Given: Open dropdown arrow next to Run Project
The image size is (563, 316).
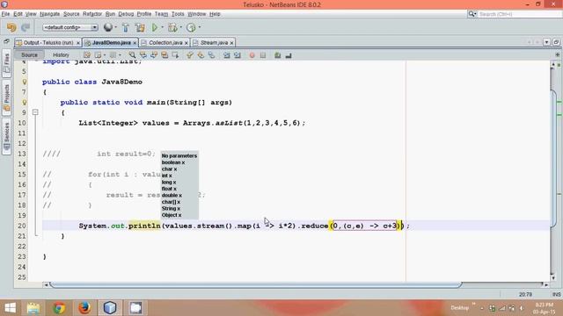Looking at the screenshot, I should (x=162, y=27).
